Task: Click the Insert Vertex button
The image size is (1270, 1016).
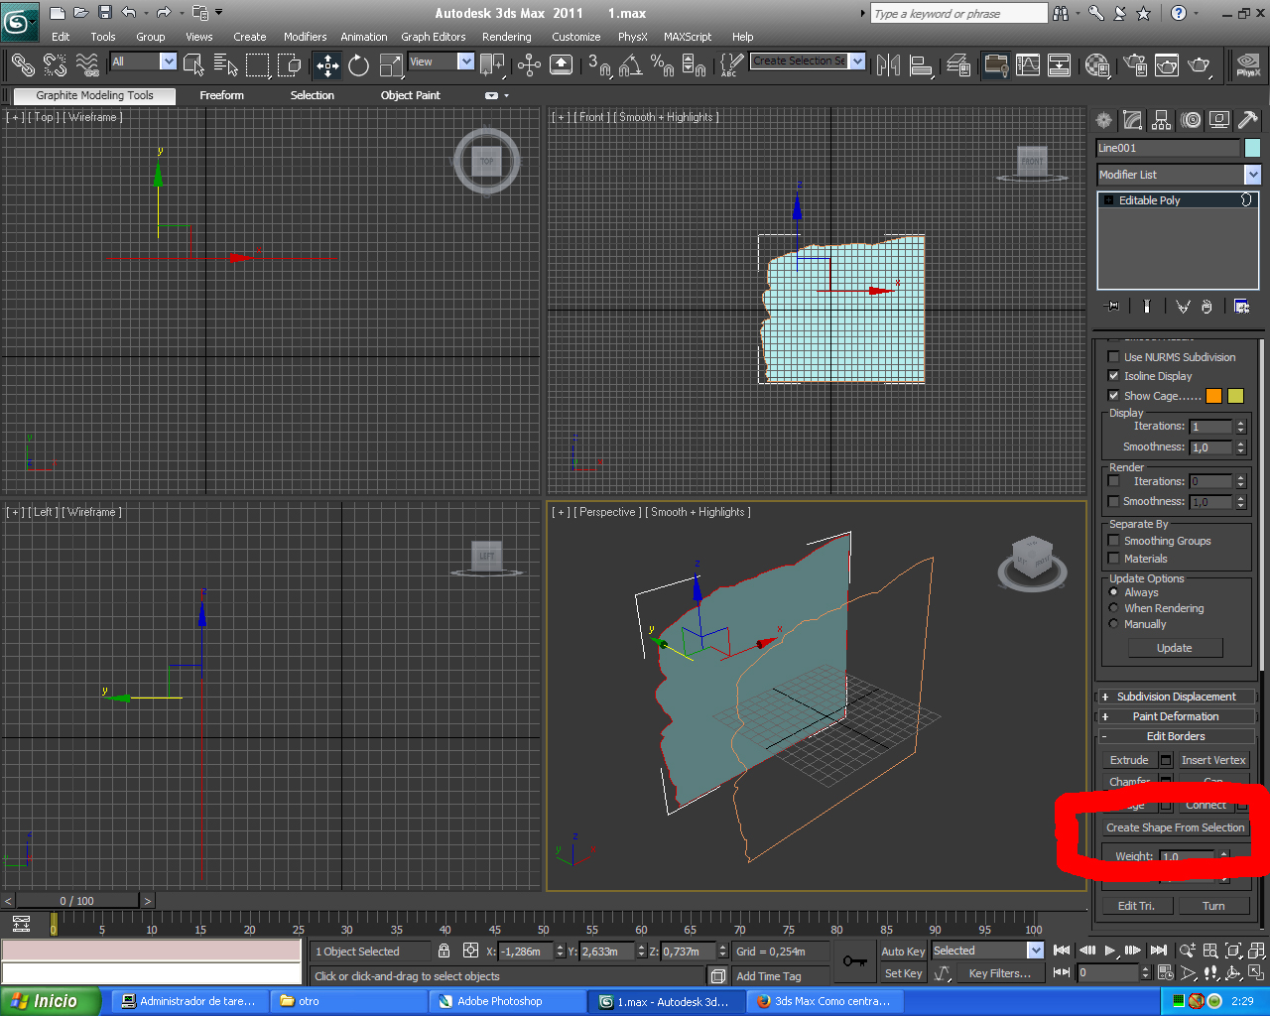Action: pos(1213,760)
